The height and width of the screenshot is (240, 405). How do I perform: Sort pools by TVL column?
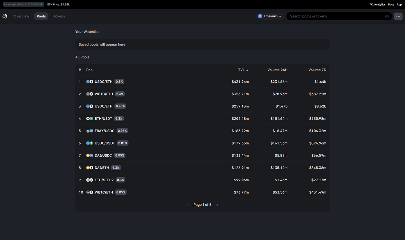[x=243, y=70]
